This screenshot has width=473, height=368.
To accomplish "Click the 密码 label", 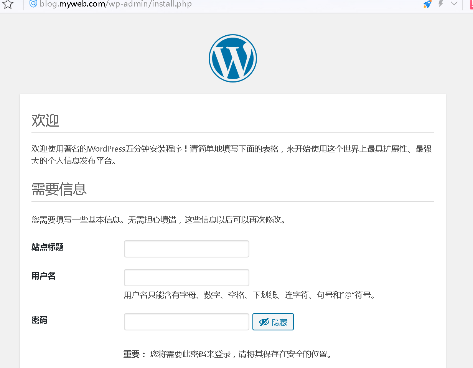I will click(x=40, y=320).
